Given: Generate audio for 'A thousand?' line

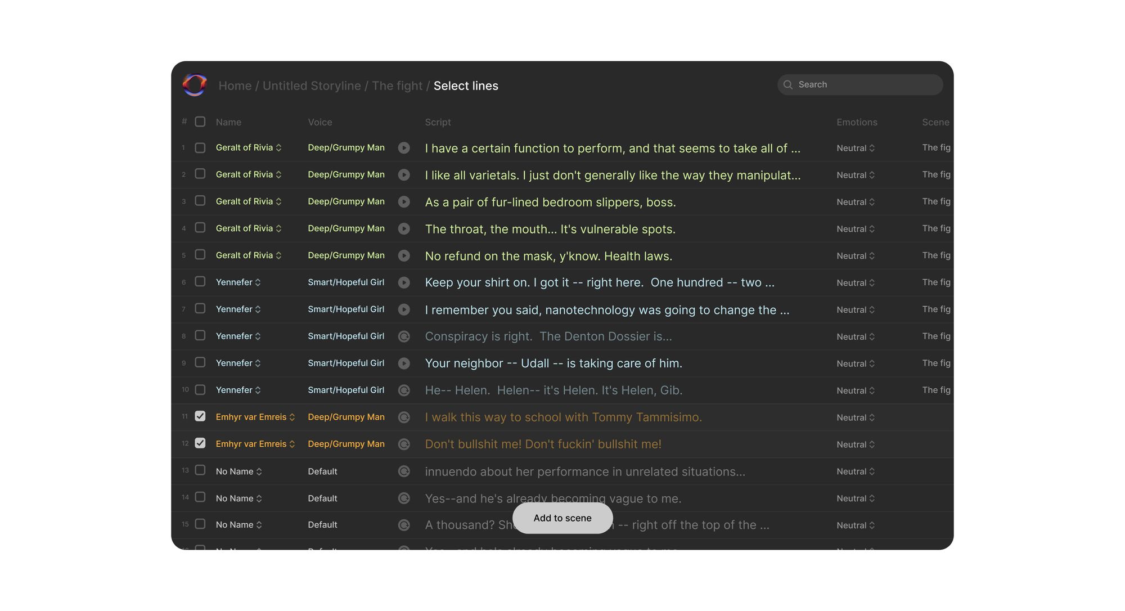Looking at the screenshot, I should click(404, 525).
